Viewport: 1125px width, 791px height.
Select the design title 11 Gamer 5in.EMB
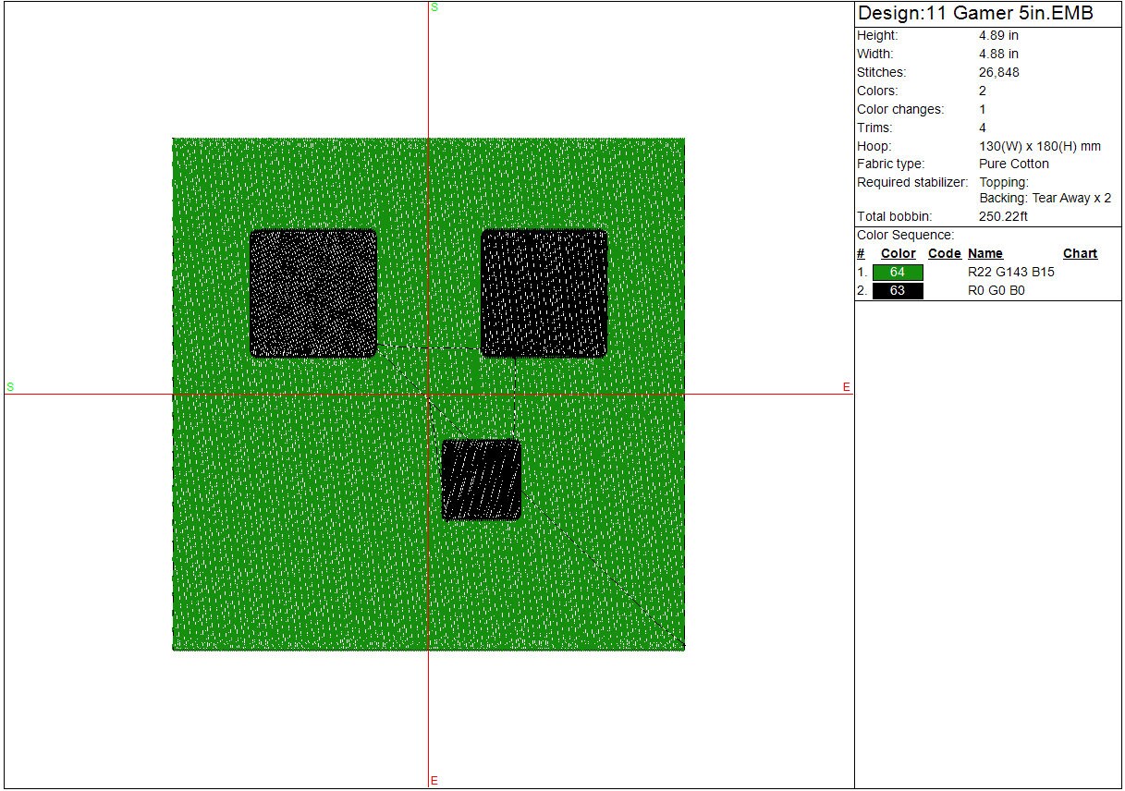coord(975,14)
